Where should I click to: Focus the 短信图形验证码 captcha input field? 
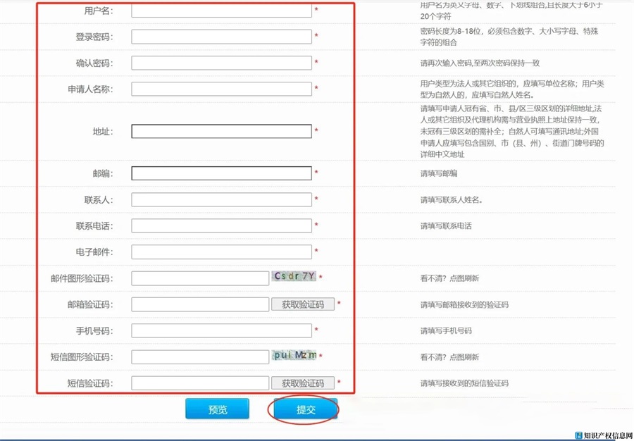coord(200,357)
